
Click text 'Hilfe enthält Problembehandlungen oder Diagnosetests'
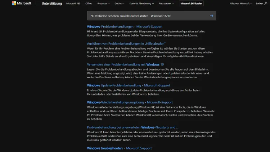122,32
